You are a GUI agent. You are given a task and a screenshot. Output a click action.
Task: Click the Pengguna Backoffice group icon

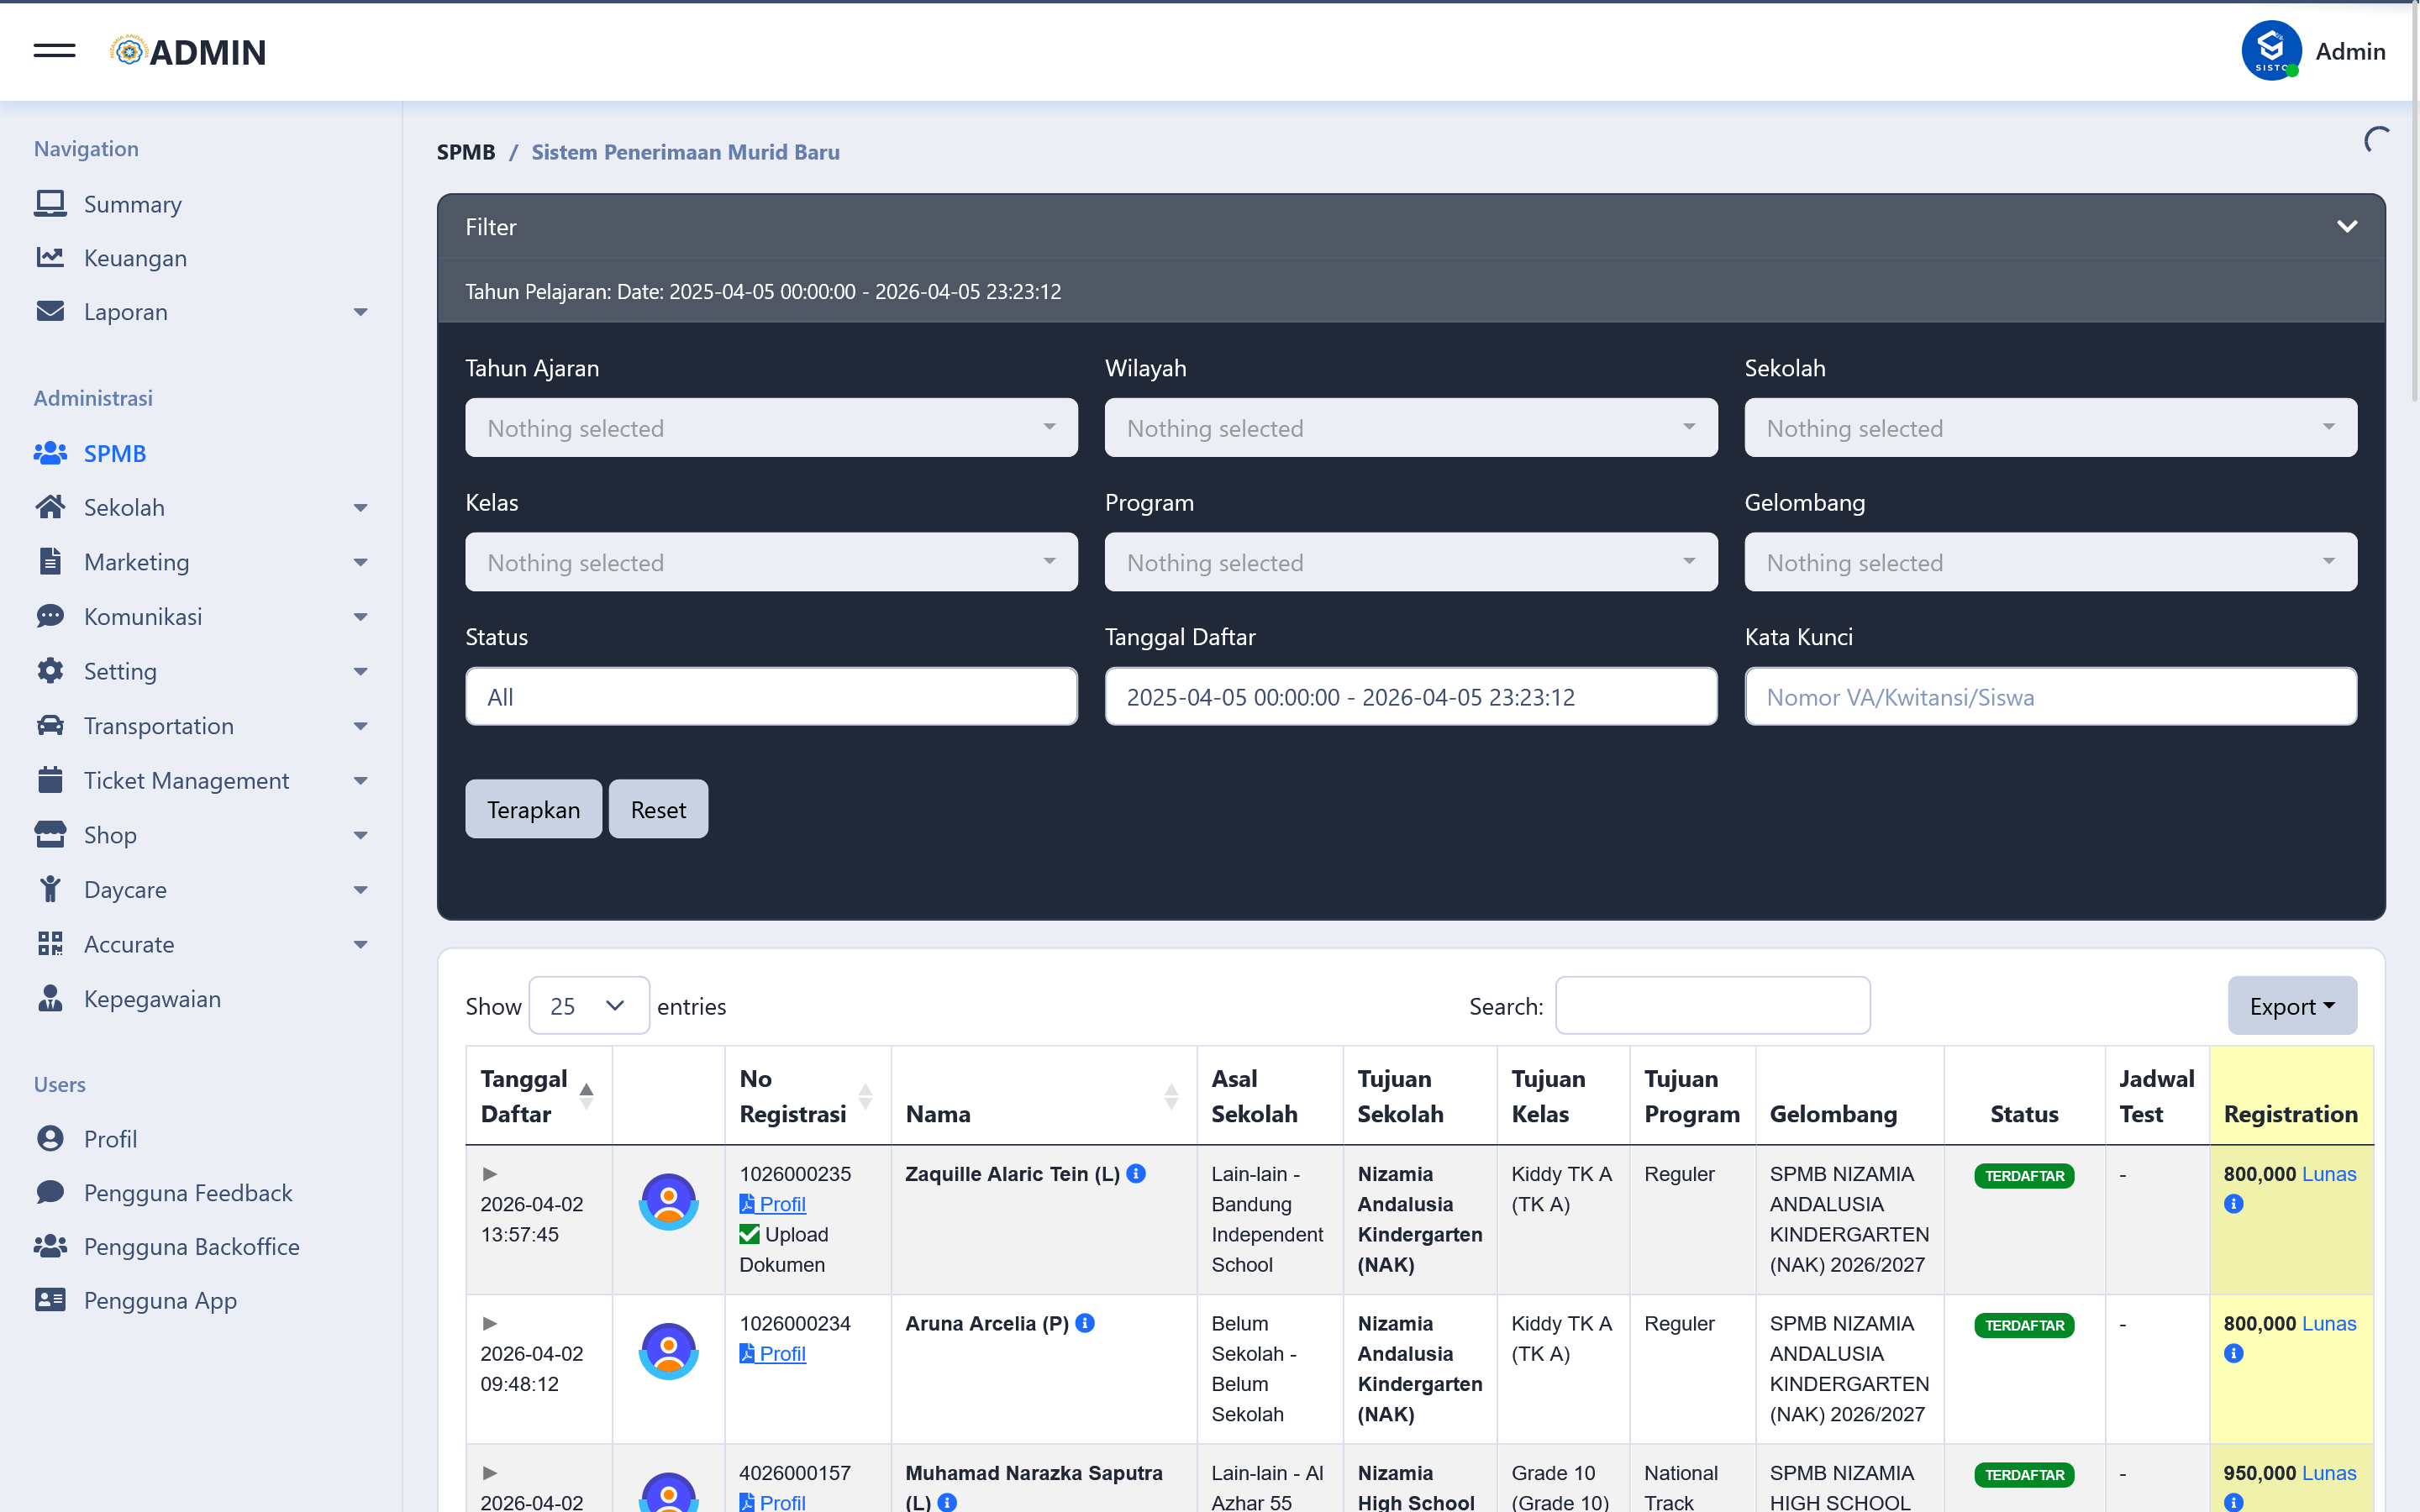pyautogui.click(x=50, y=1246)
